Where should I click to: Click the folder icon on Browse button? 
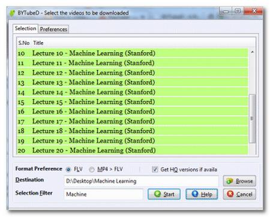tap(229, 181)
